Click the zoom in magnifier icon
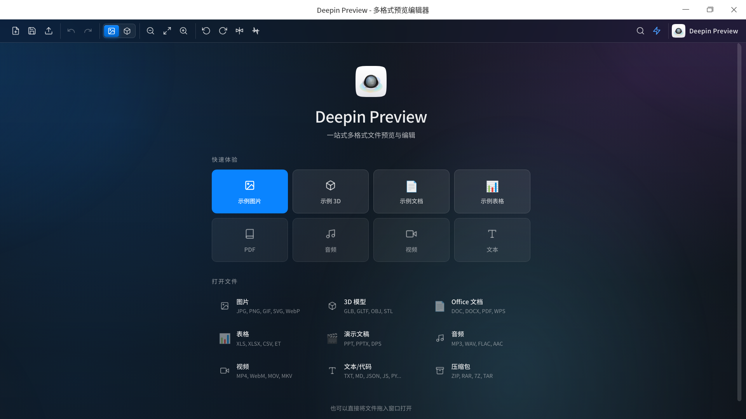Screen dimensions: 746x419 pos(183,31)
